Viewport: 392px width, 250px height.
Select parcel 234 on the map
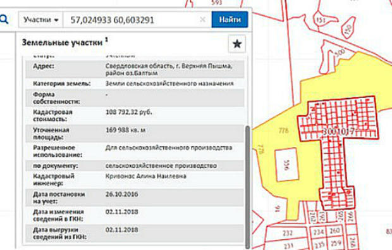[318, 232]
